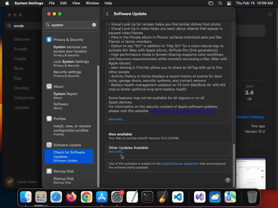Select Arcade in App Store sidebar

tap(20, 49)
